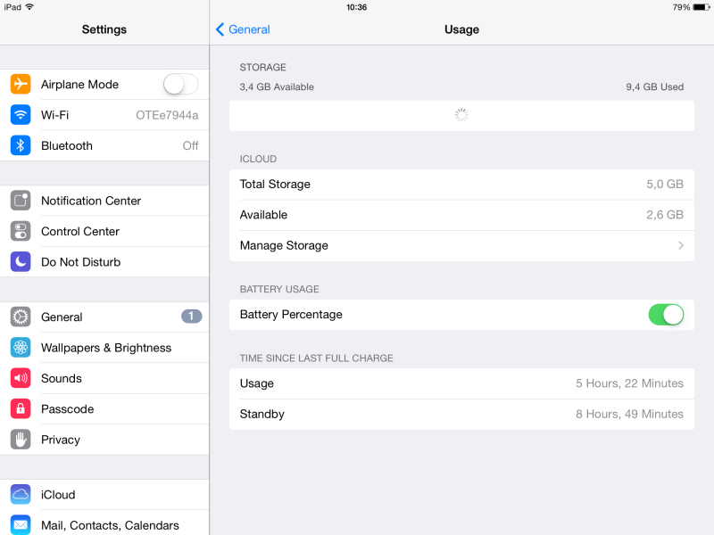Open Bluetooth settings in sidebar
This screenshot has width=714, height=535.
click(104, 145)
